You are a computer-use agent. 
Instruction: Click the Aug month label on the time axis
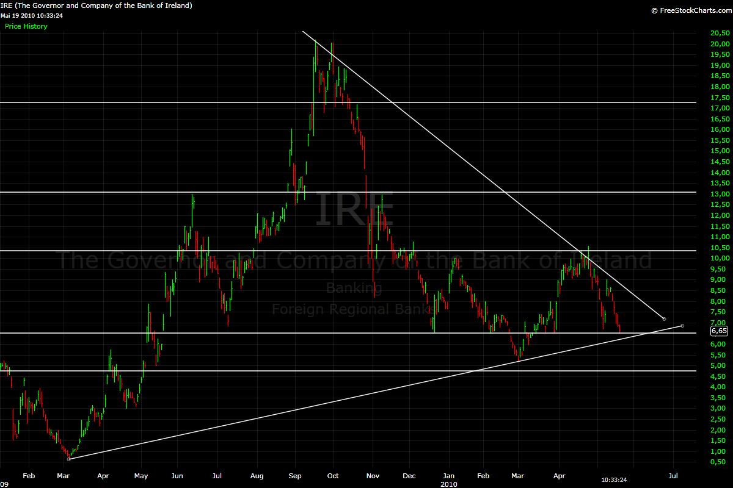coord(257,475)
